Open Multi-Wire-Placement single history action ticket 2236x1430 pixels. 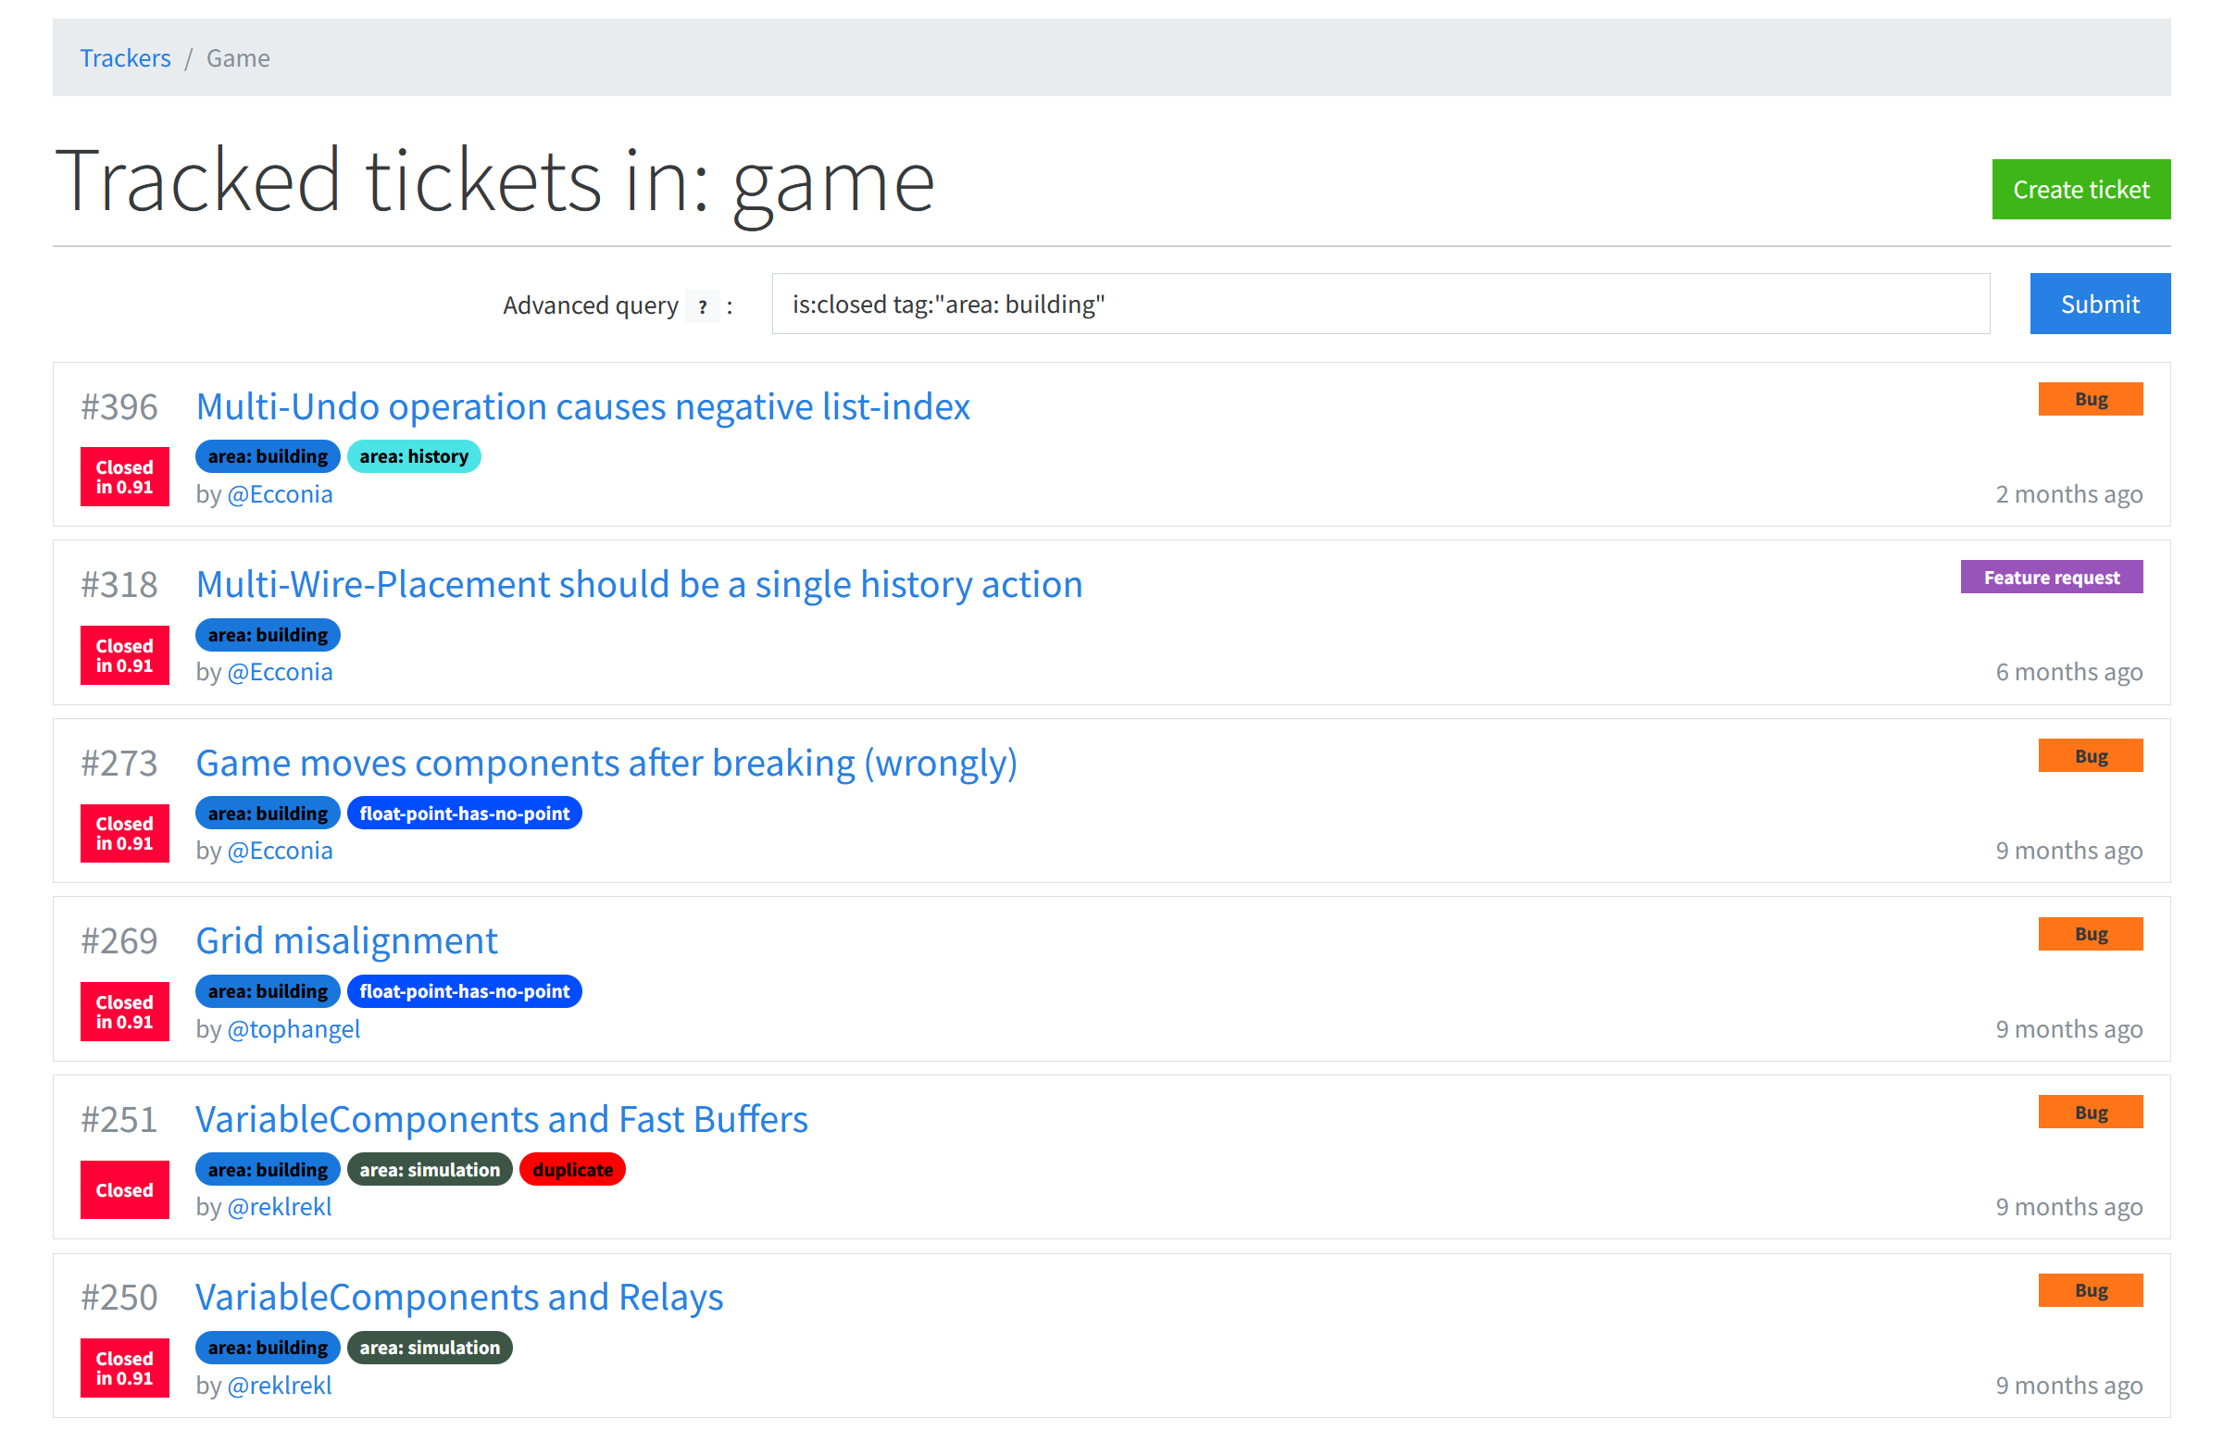click(638, 585)
